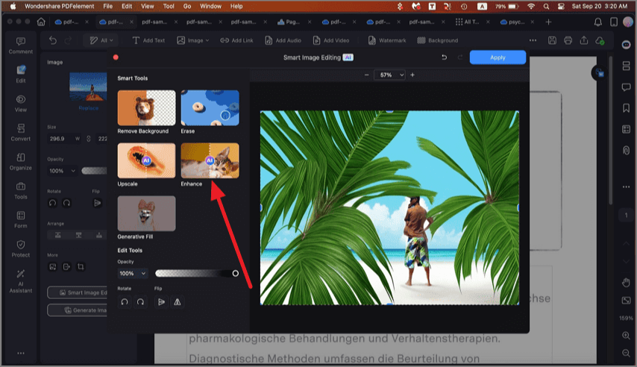Select the Generative Fill smart tool
The width and height of the screenshot is (637, 367).
[x=146, y=217]
